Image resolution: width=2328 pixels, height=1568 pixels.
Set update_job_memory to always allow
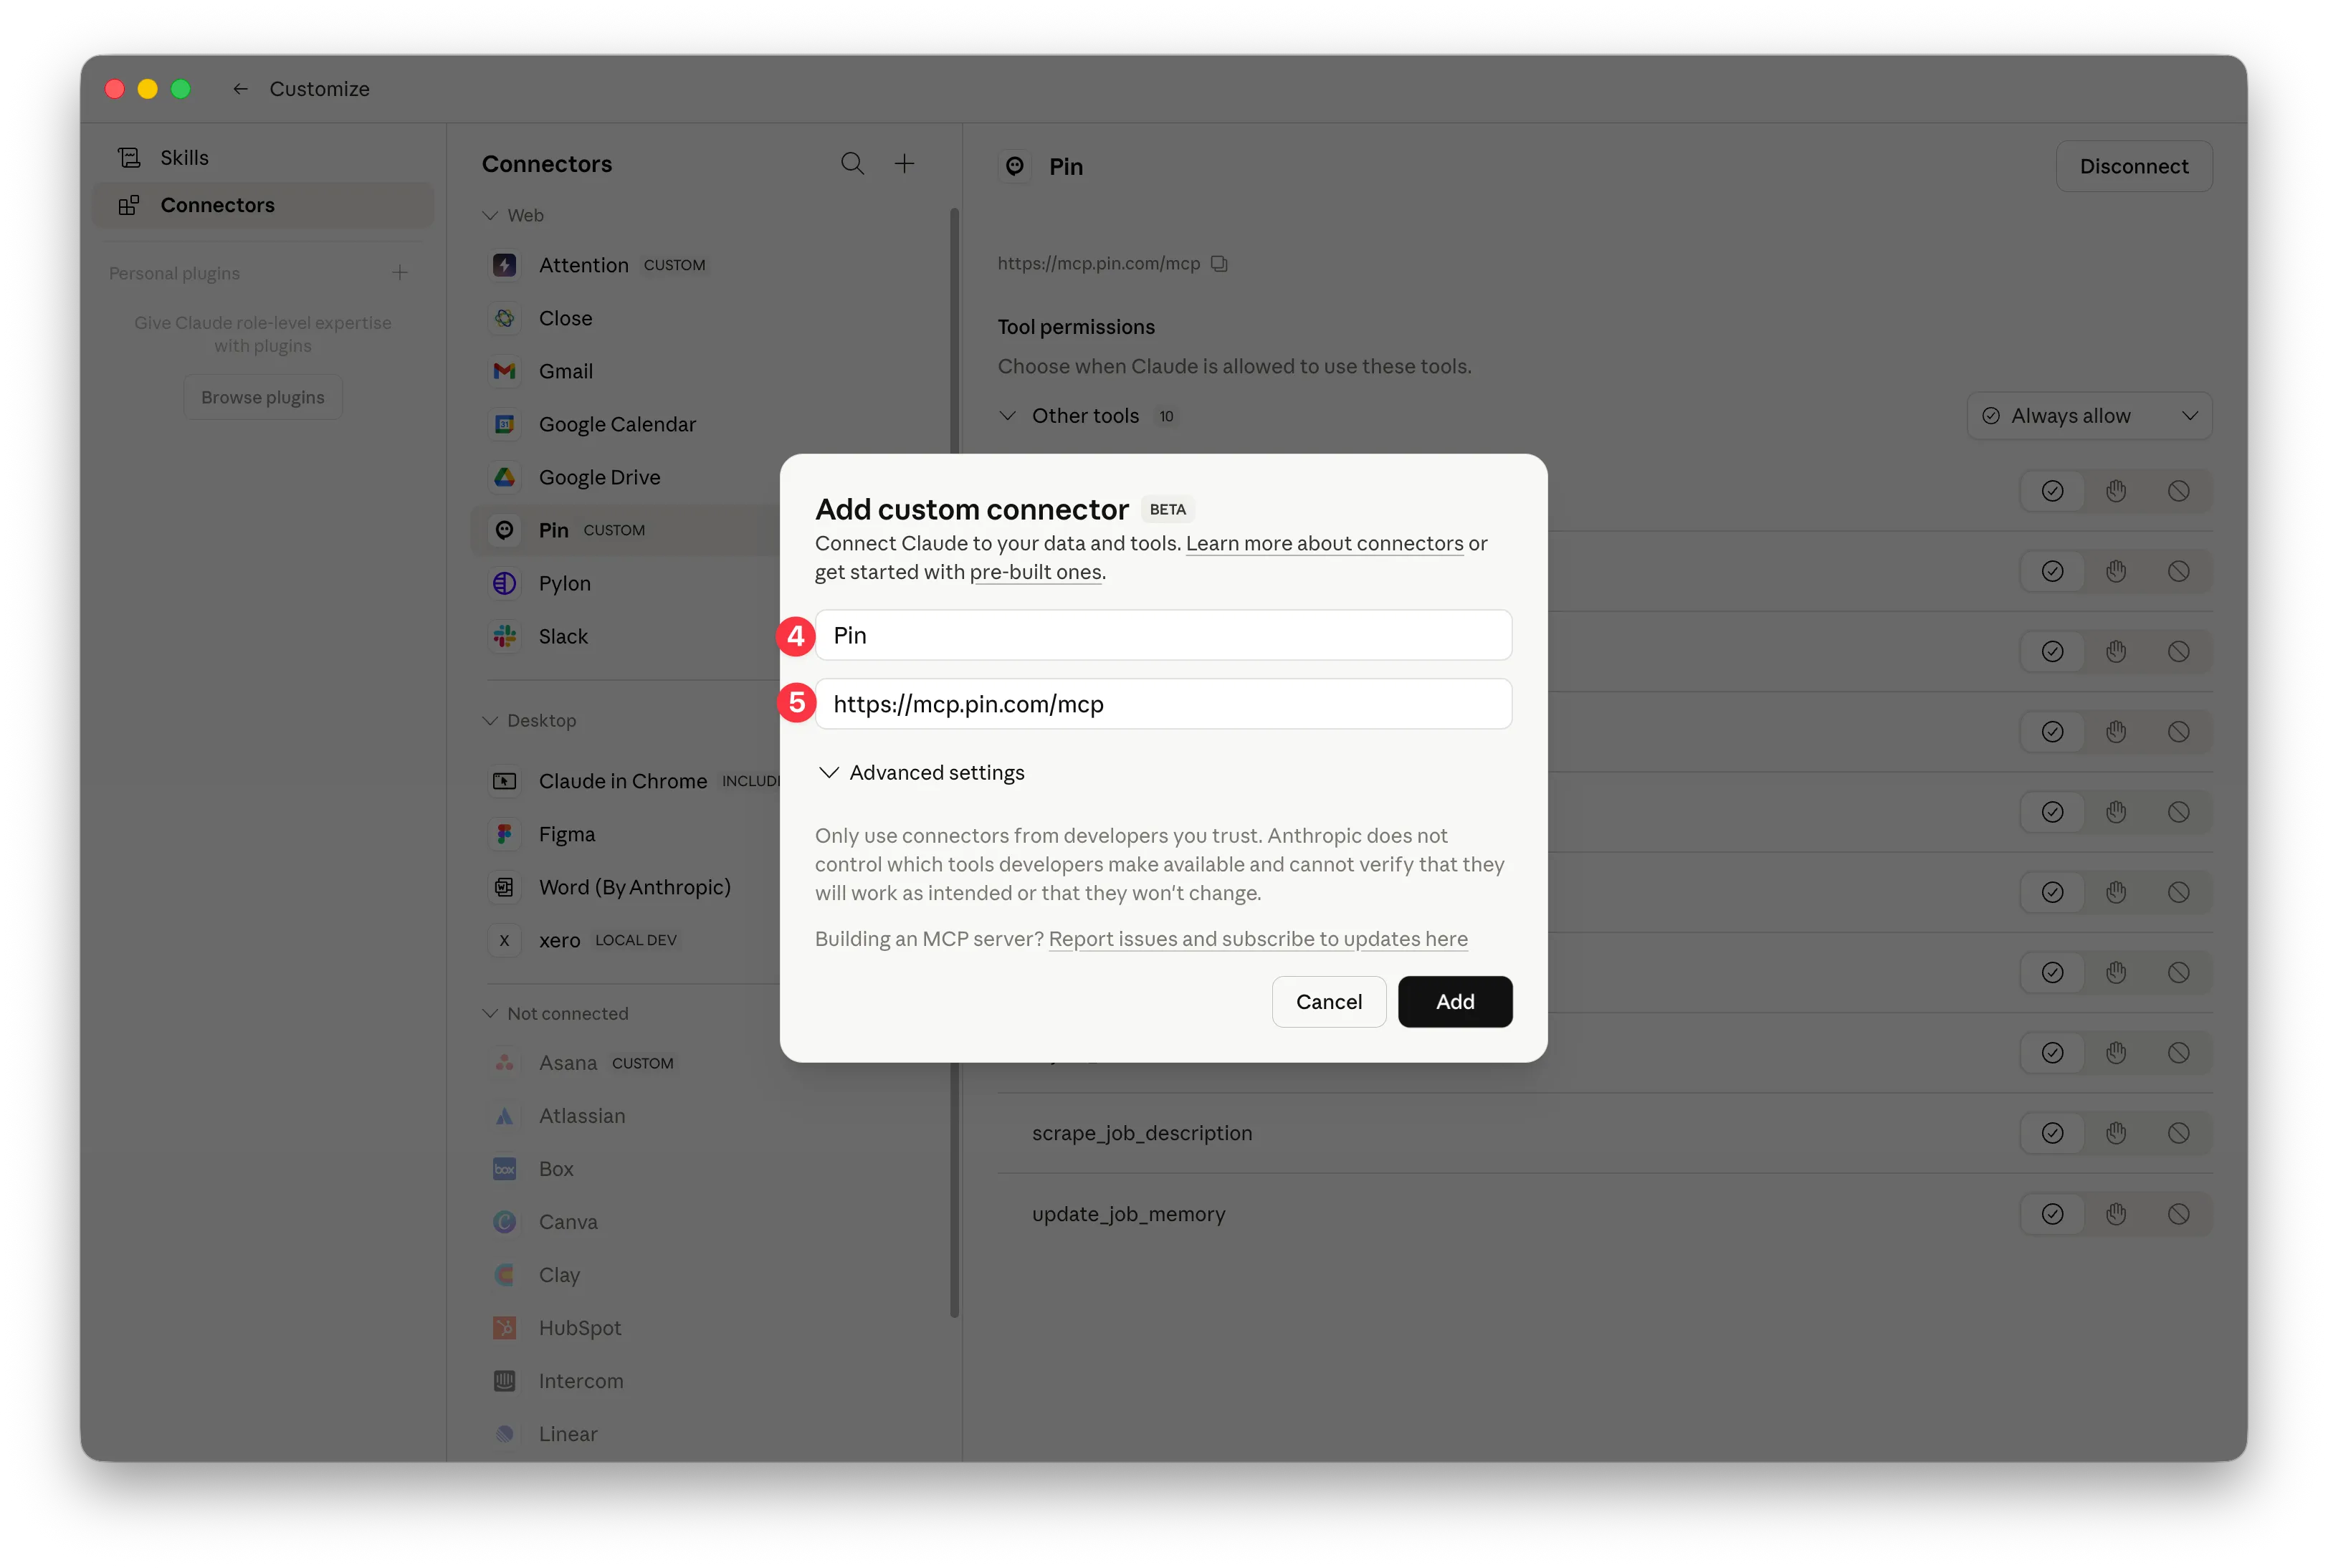point(2053,1214)
